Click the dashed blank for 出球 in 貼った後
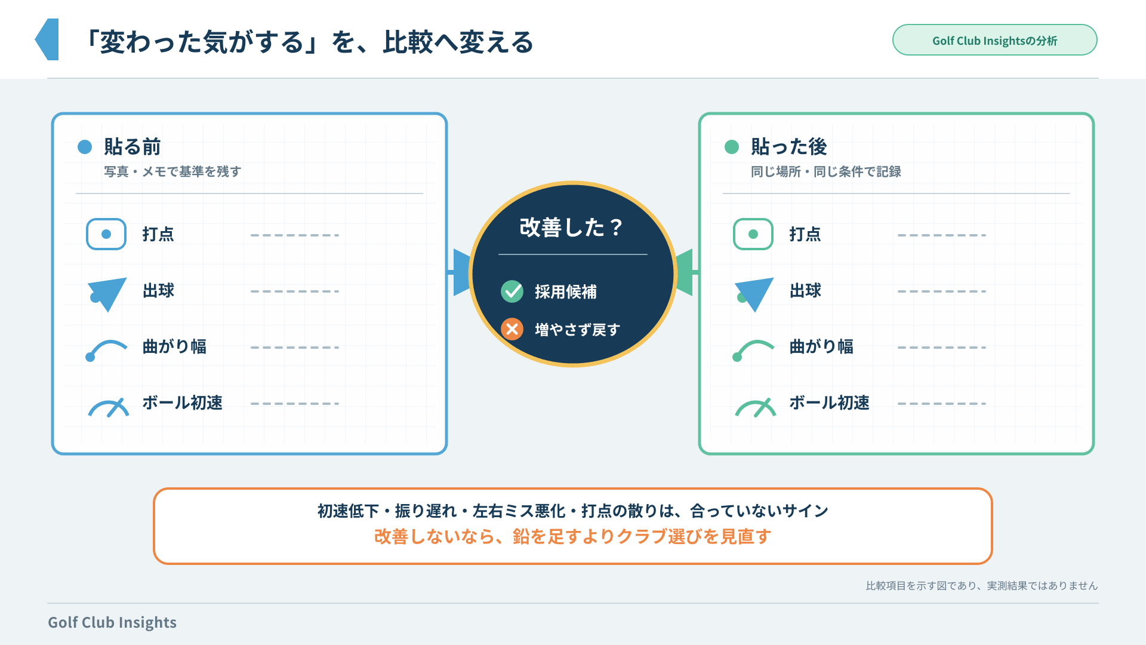The height and width of the screenshot is (645, 1146). [x=942, y=291]
